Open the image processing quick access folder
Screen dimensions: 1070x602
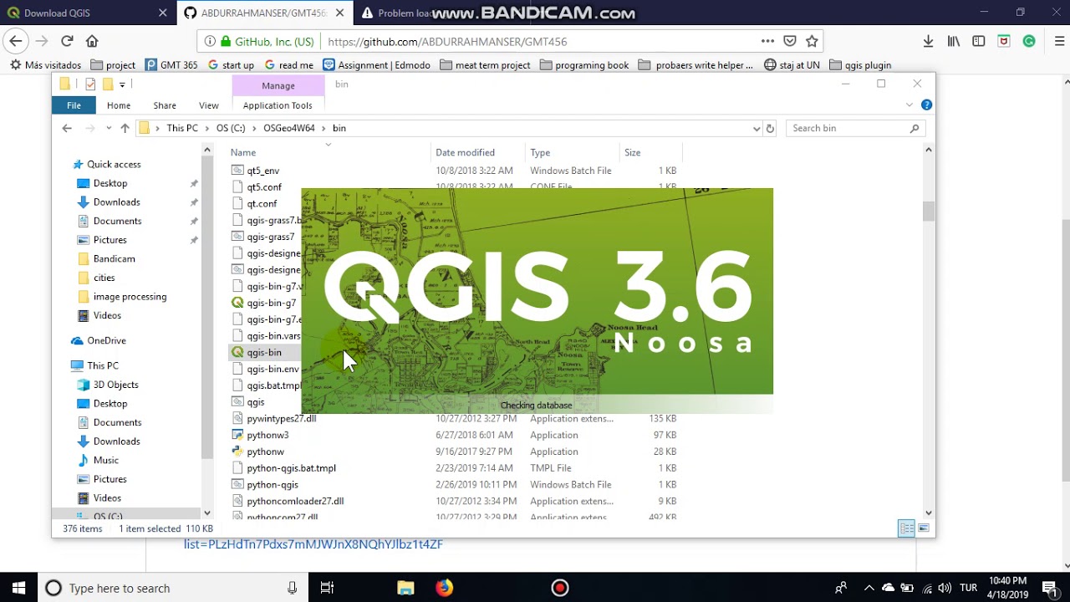click(x=130, y=297)
